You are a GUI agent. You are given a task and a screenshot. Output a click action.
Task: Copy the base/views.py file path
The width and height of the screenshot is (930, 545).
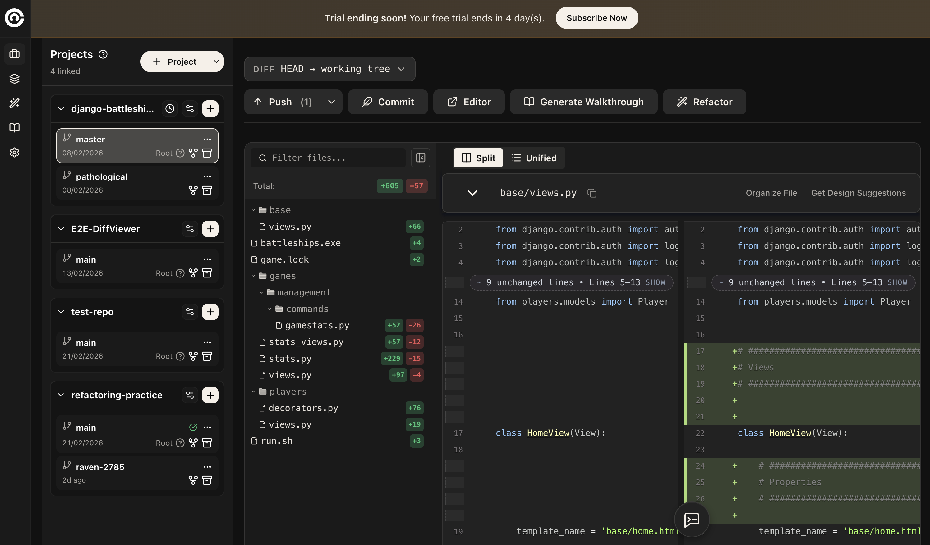click(592, 193)
